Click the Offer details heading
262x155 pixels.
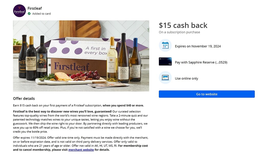tap(24, 98)
